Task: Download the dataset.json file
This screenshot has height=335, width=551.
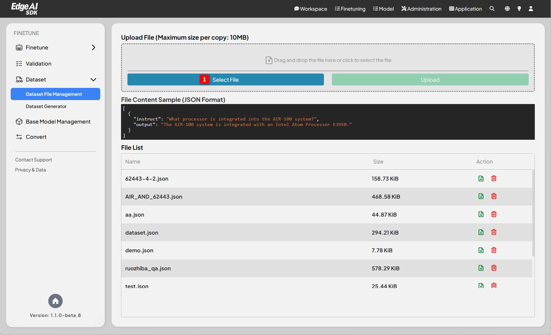Action: coord(481,232)
